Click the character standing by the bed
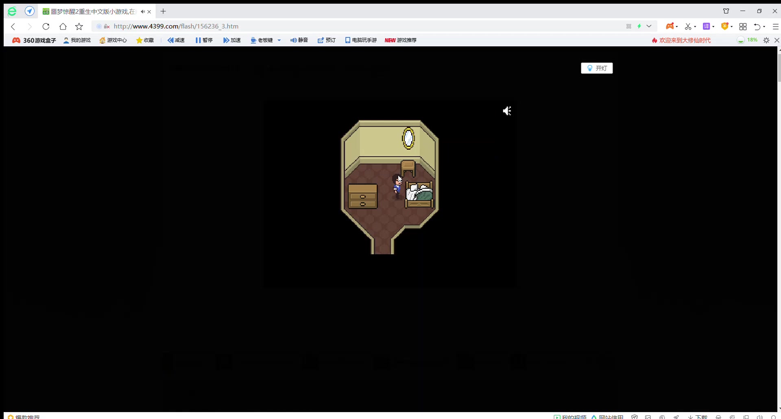The width and height of the screenshot is (781, 419). [x=397, y=187]
